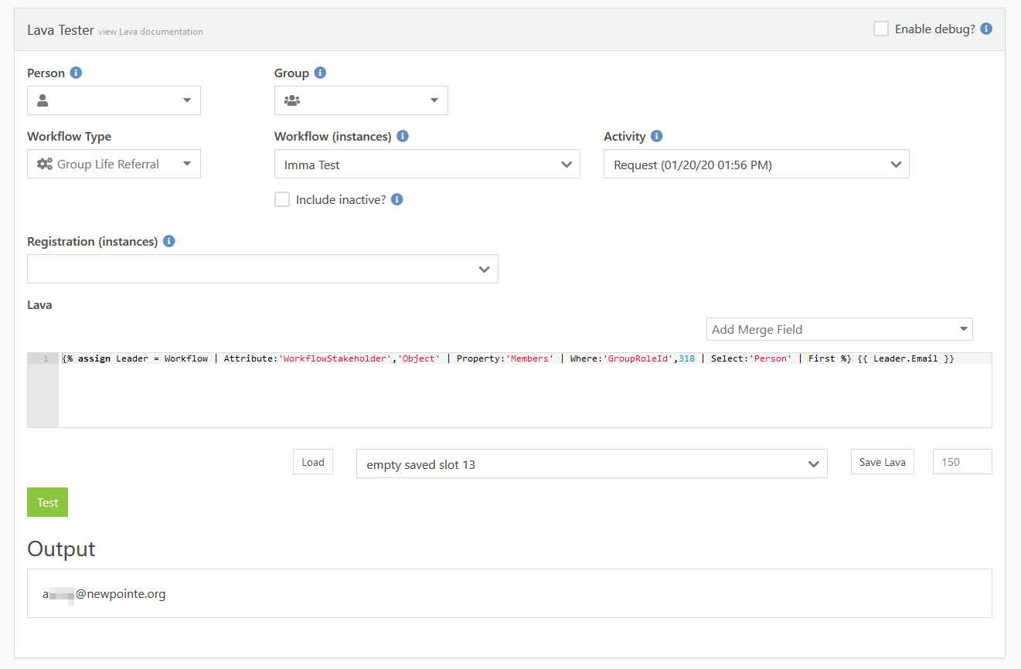Click the Lava Tester panel title
1021x669 pixels.
point(60,30)
